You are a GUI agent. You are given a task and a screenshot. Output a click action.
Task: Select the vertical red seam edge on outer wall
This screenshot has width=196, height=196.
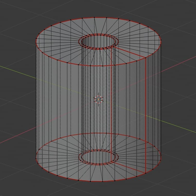coord(146,116)
